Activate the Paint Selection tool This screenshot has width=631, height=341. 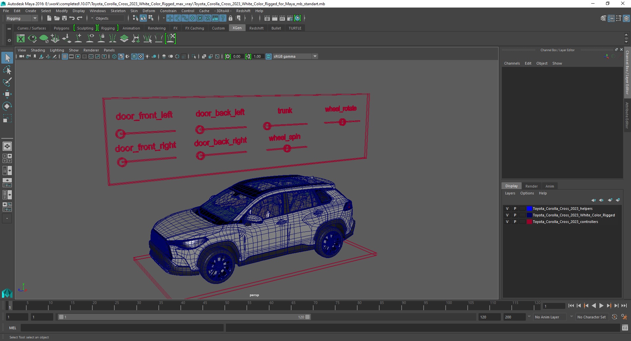point(7,82)
